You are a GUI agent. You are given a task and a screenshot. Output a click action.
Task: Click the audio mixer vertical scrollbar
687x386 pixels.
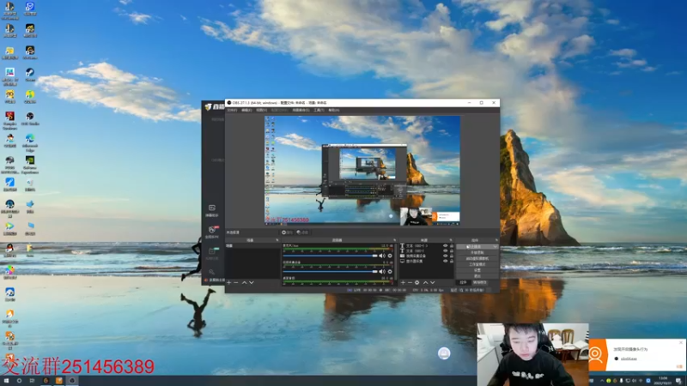[x=396, y=262]
